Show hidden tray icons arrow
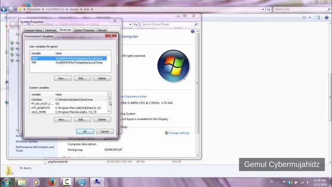The image size is (332, 187). (278, 182)
